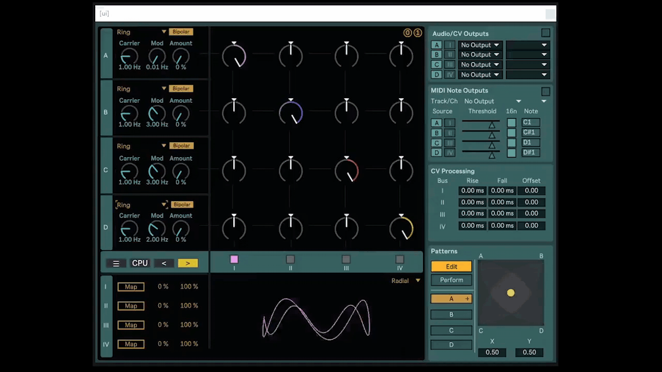This screenshot has height=372, width=662.
Task: Click the pink matrix knob in row A
Action: coord(234,56)
